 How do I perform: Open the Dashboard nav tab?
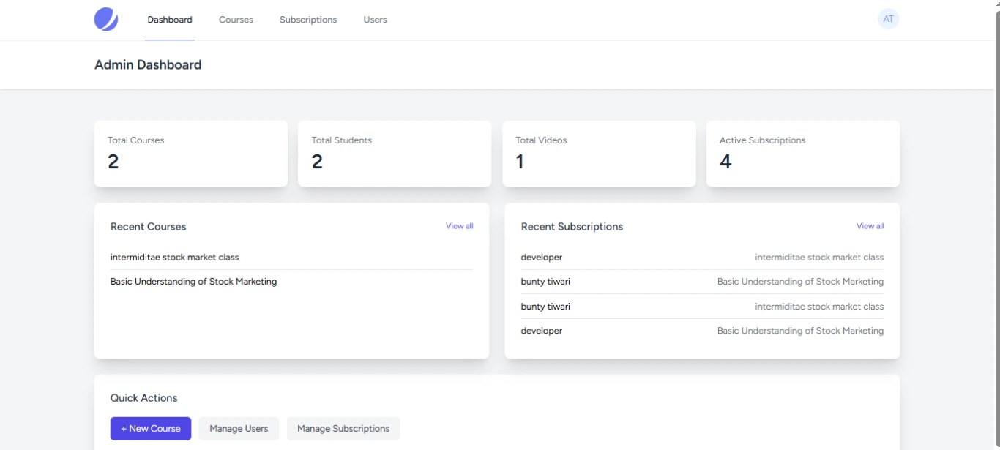click(170, 20)
